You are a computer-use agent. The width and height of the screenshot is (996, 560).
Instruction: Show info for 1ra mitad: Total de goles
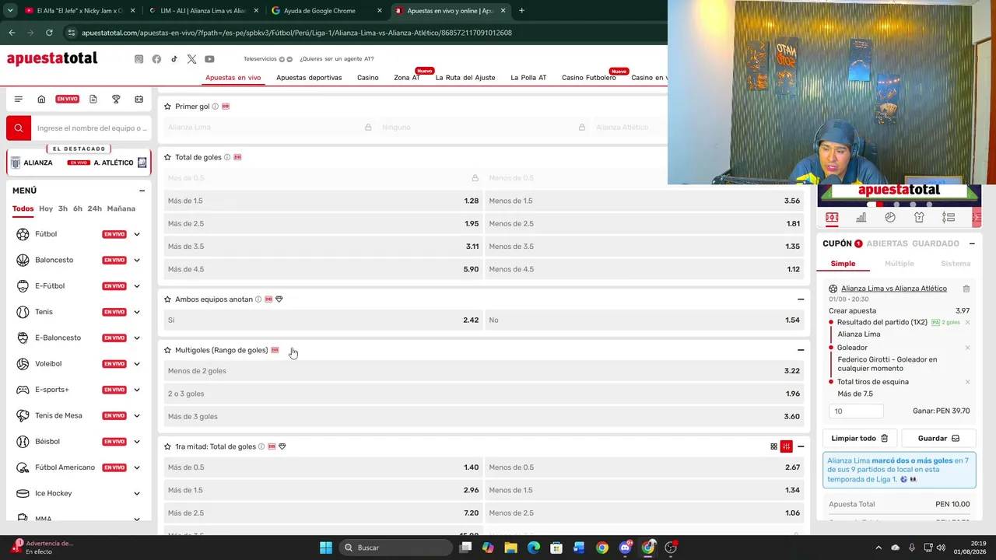click(261, 446)
